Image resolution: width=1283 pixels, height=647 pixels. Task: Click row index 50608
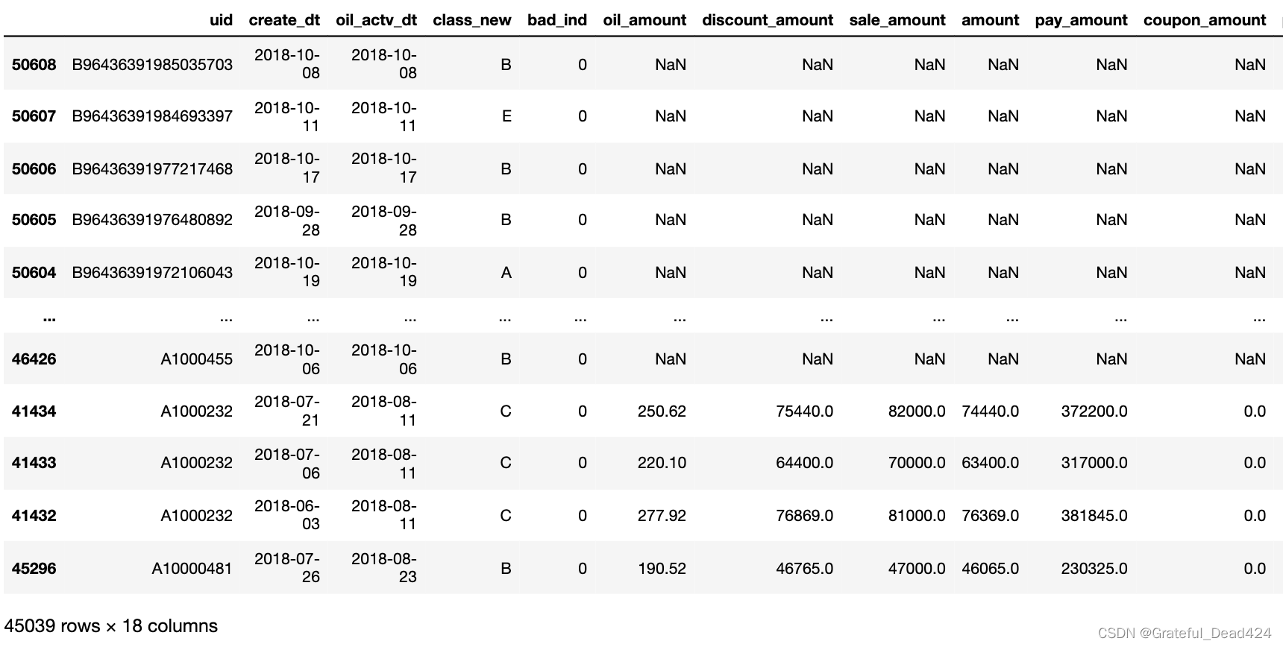[x=34, y=65]
